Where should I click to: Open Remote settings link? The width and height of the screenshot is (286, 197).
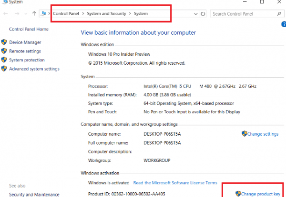click(25, 51)
